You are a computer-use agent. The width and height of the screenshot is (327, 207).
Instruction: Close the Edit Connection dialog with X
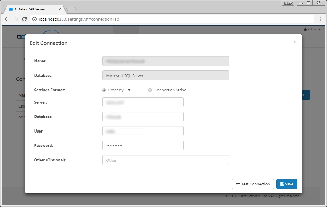point(295,42)
